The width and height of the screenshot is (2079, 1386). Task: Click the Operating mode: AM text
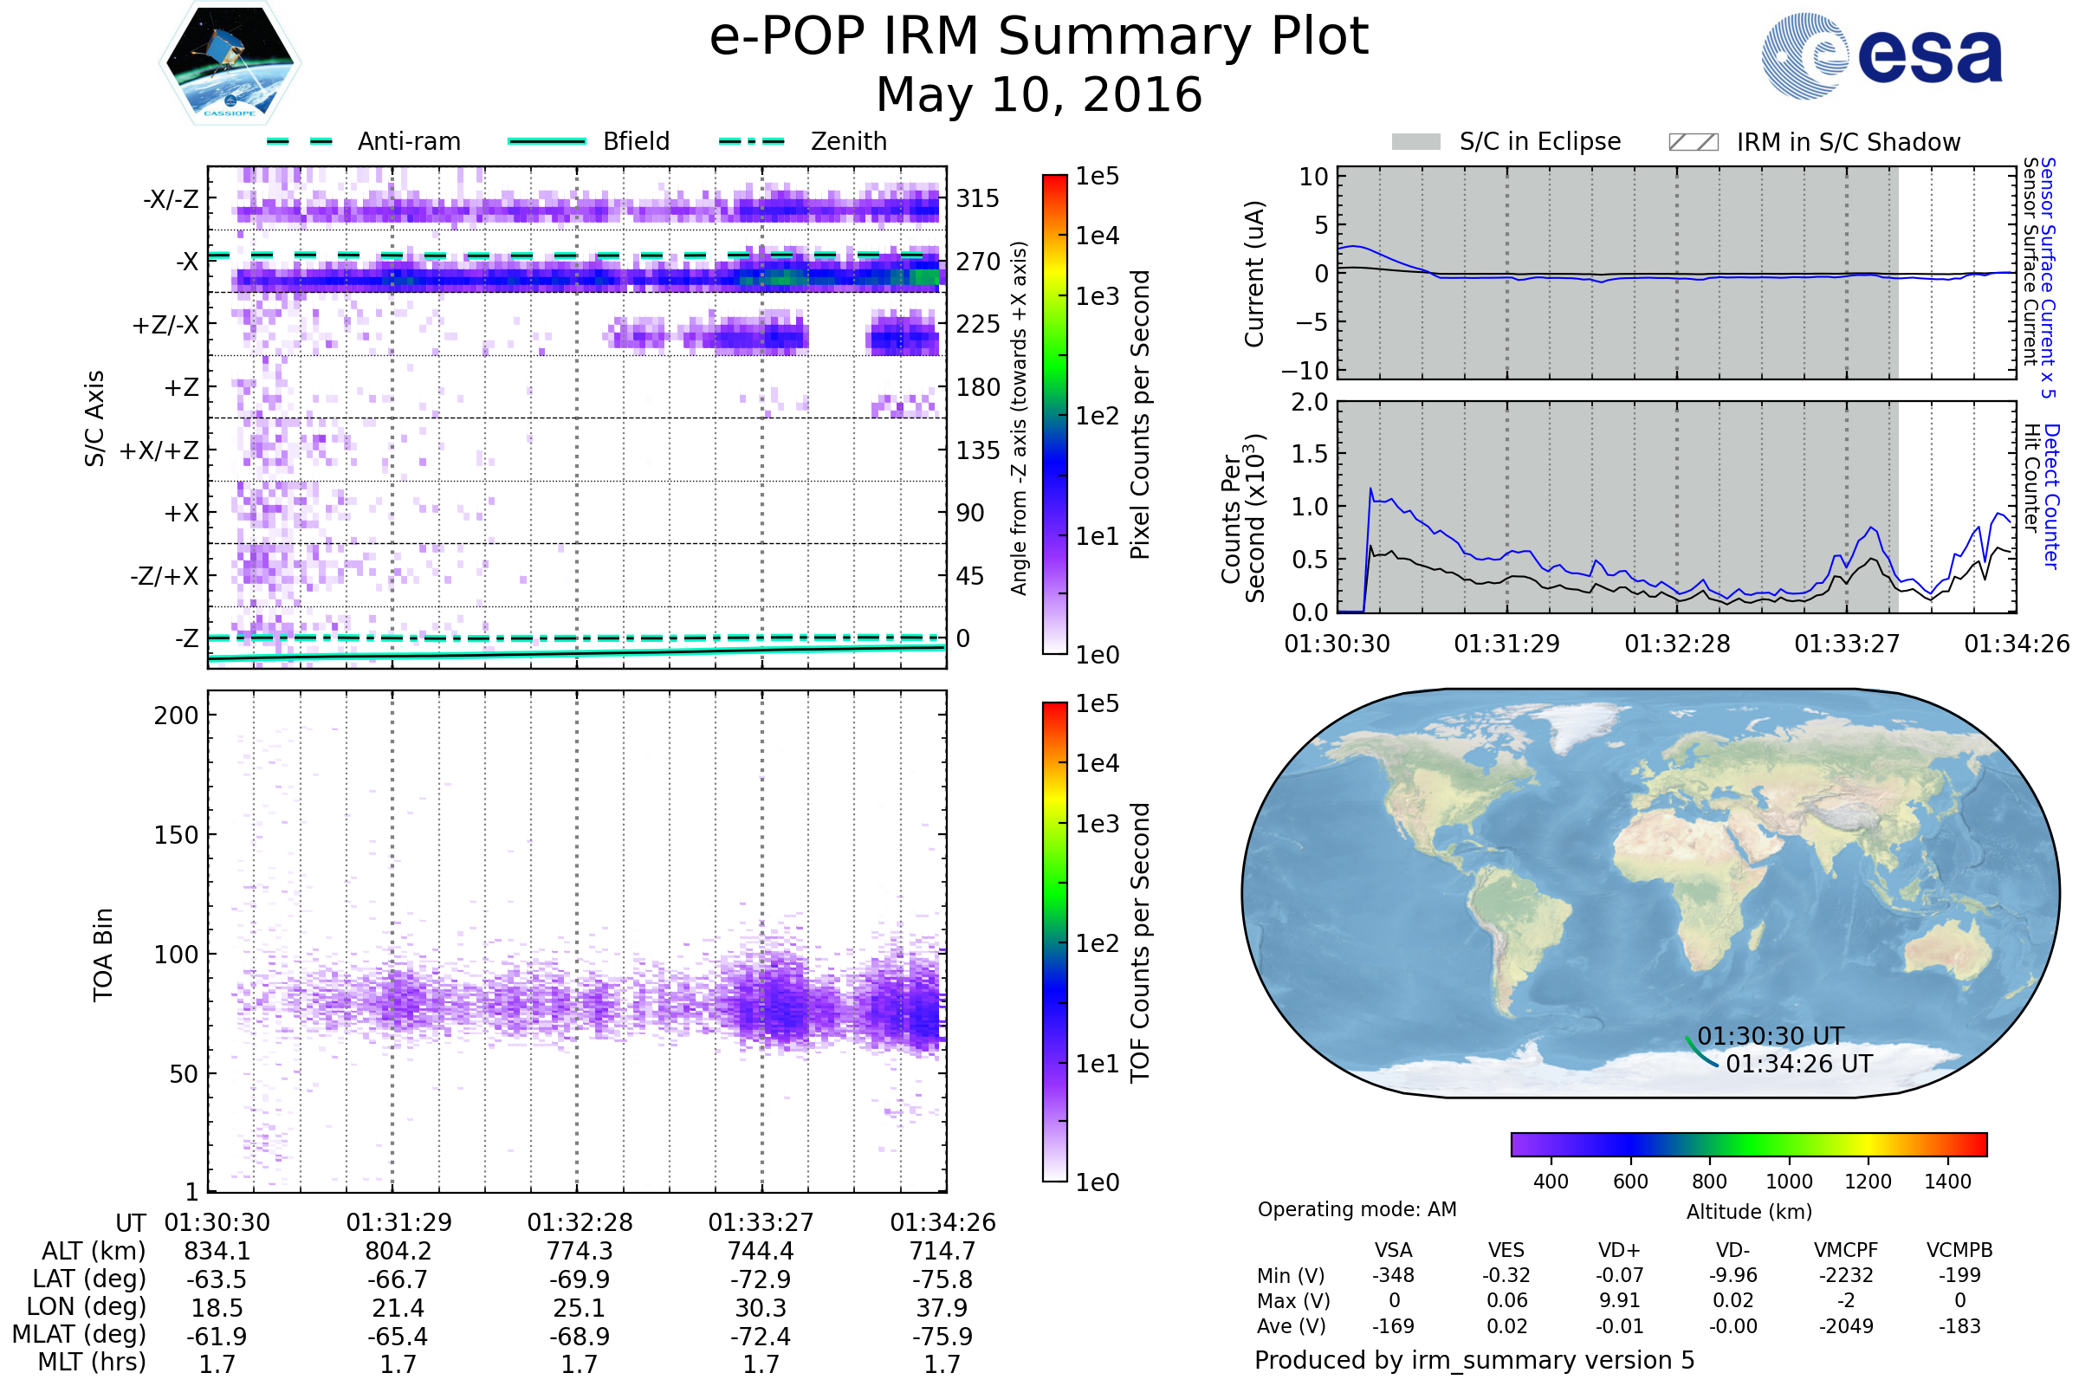[1356, 1209]
